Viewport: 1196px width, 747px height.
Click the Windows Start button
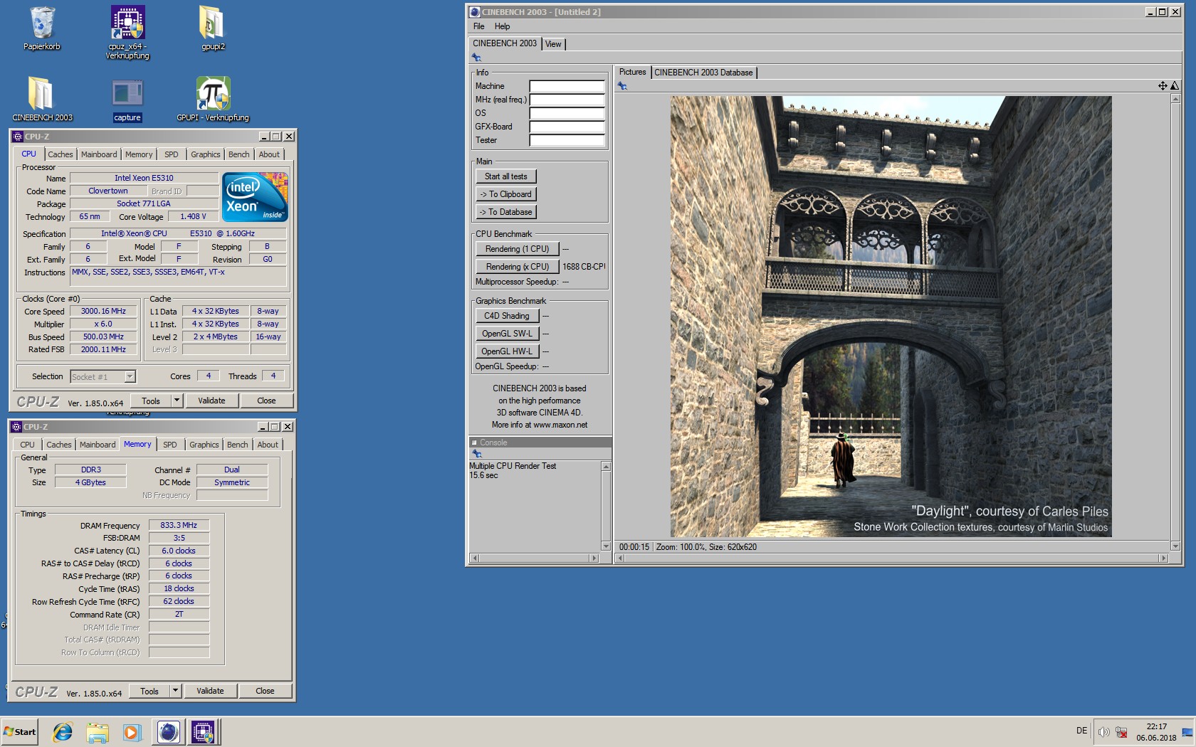[x=20, y=731]
